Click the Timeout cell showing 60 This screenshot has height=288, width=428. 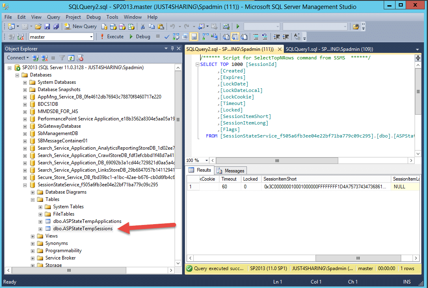point(230,187)
